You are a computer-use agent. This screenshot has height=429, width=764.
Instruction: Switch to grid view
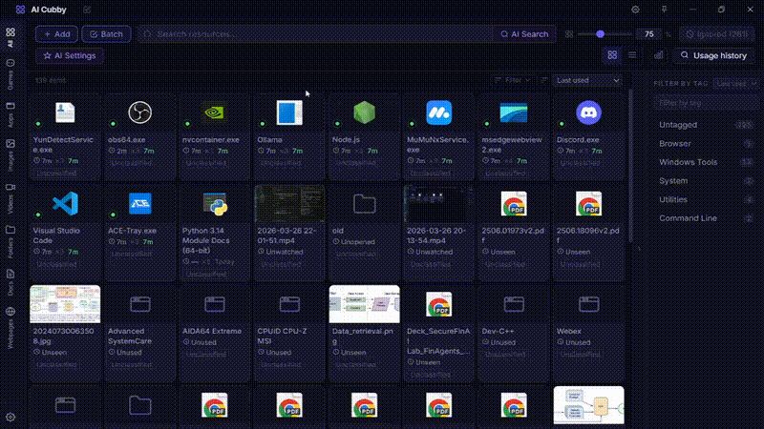click(612, 55)
